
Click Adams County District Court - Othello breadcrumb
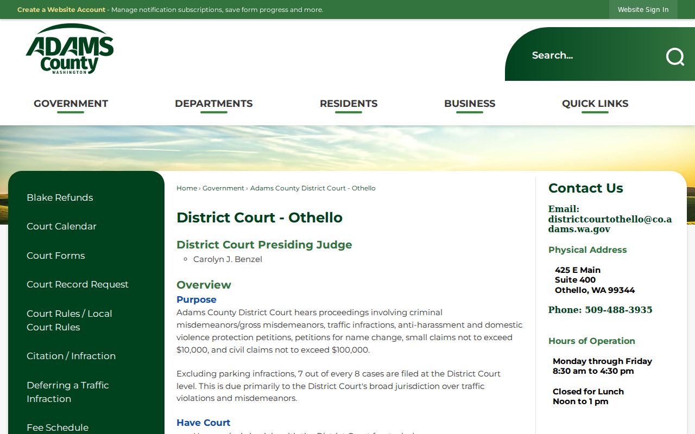coord(313,188)
